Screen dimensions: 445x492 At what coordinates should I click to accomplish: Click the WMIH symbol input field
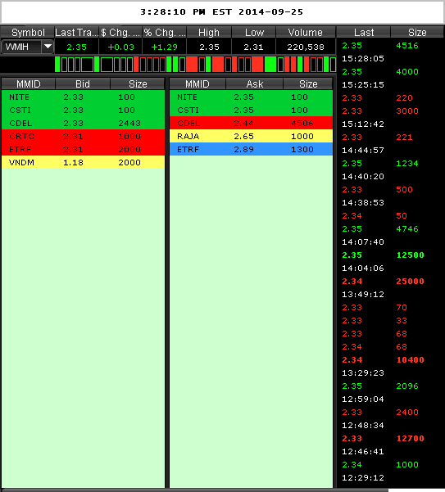(x=21, y=47)
